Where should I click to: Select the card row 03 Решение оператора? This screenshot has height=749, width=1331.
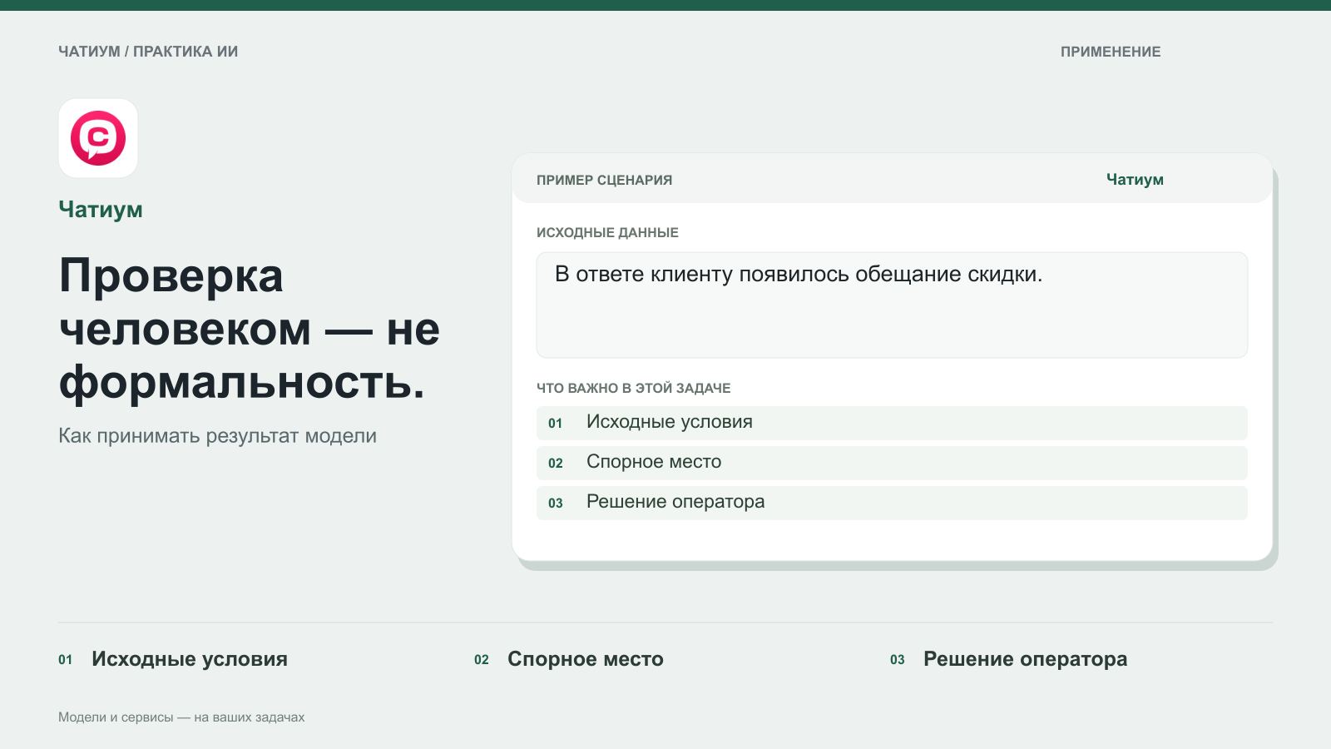[x=892, y=503]
